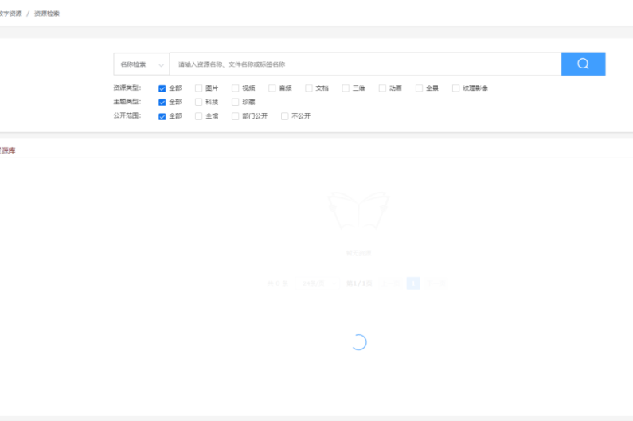Check the 全馆 public scope checkbox
The image size is (633, 421).
point(198,116)
